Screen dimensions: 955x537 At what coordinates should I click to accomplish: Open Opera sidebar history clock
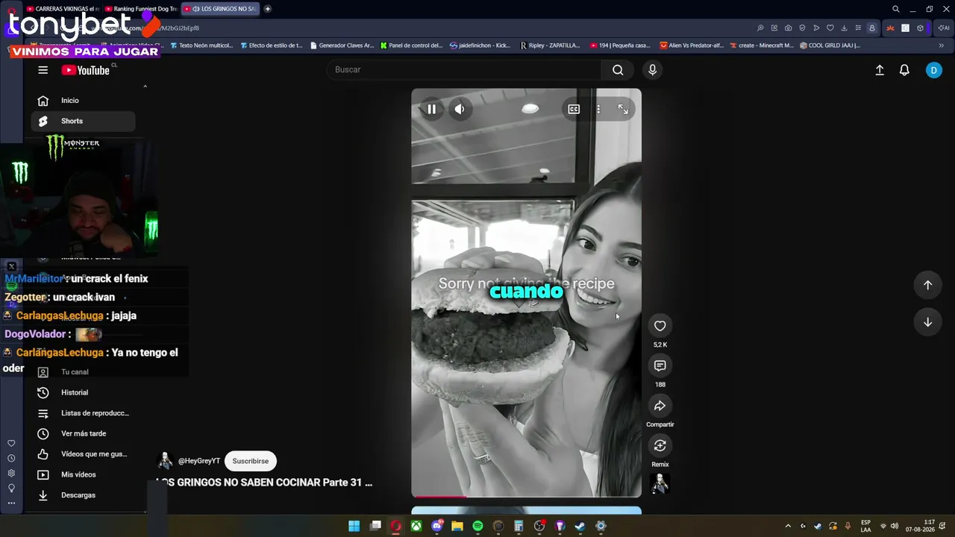[11, 459]
